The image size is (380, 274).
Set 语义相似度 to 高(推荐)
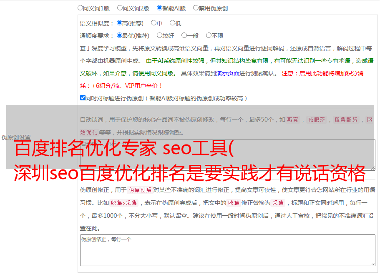pyautogui.click(x=119, y=23)
